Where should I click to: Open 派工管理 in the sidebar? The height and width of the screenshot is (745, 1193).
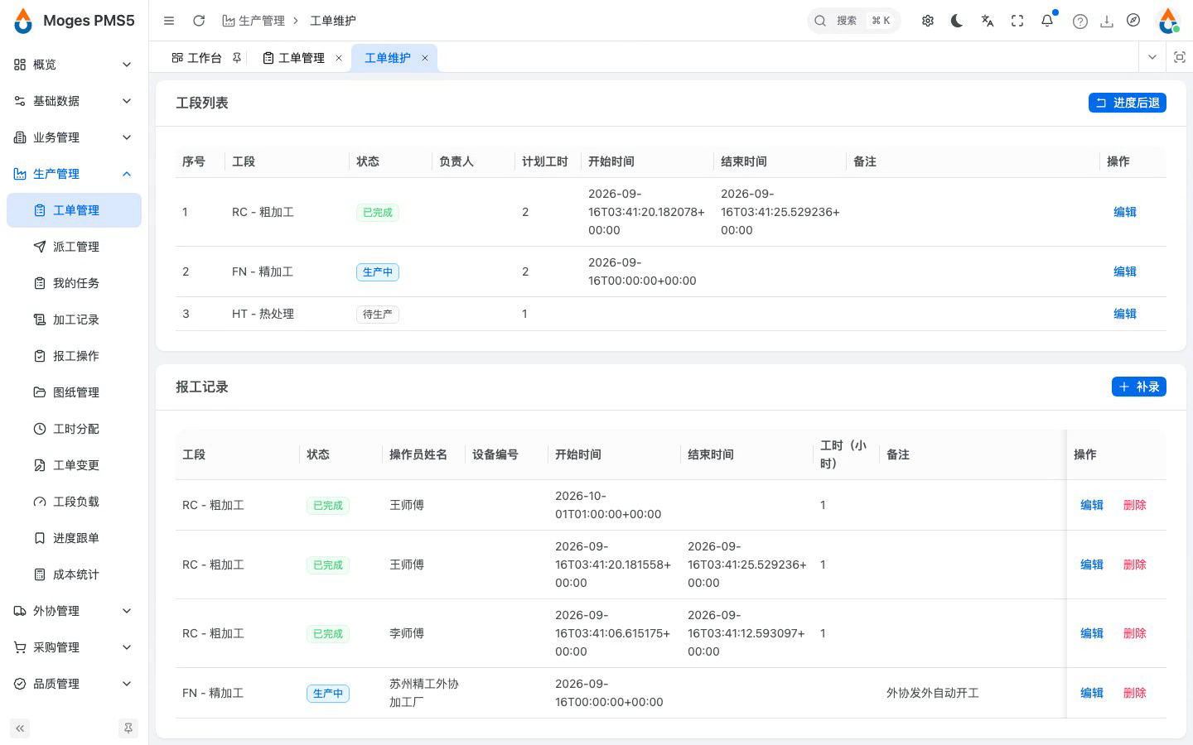point(74,247)
